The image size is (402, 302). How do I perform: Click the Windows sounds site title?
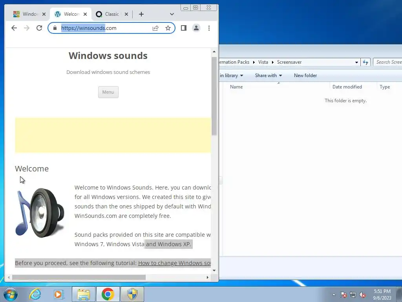point(108,56)
